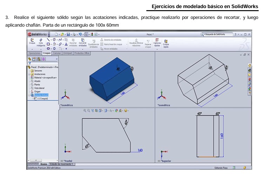Click Matriz lineal de croquis
This screenshot has width=262, height=175.
111,44
